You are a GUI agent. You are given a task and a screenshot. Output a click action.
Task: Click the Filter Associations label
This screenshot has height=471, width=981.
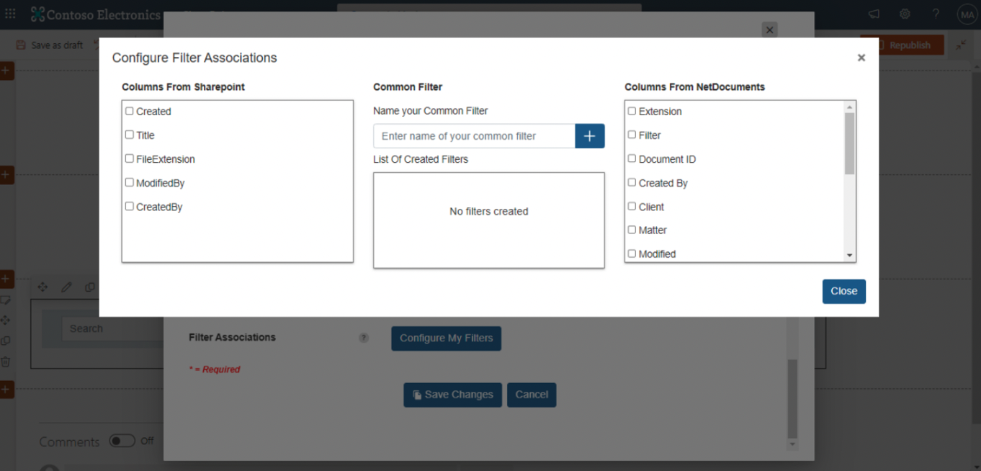(232, 337)
